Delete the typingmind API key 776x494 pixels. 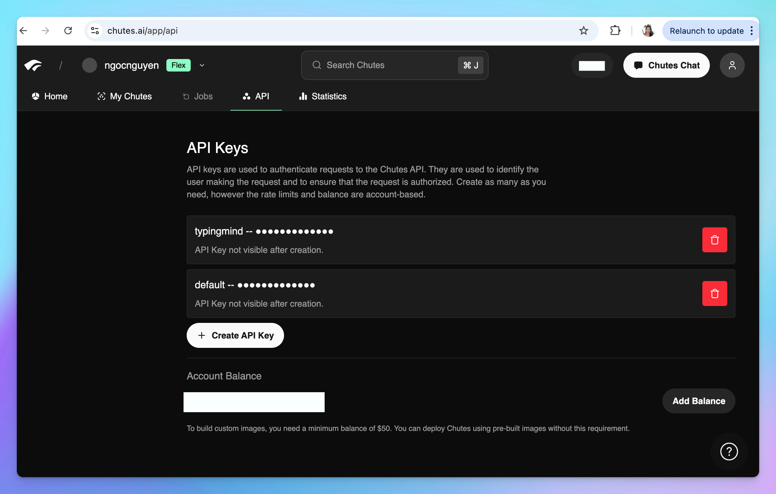[714, 240]
